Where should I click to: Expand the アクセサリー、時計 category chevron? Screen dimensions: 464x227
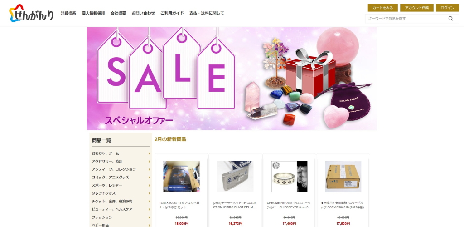[x=149, y=162]
